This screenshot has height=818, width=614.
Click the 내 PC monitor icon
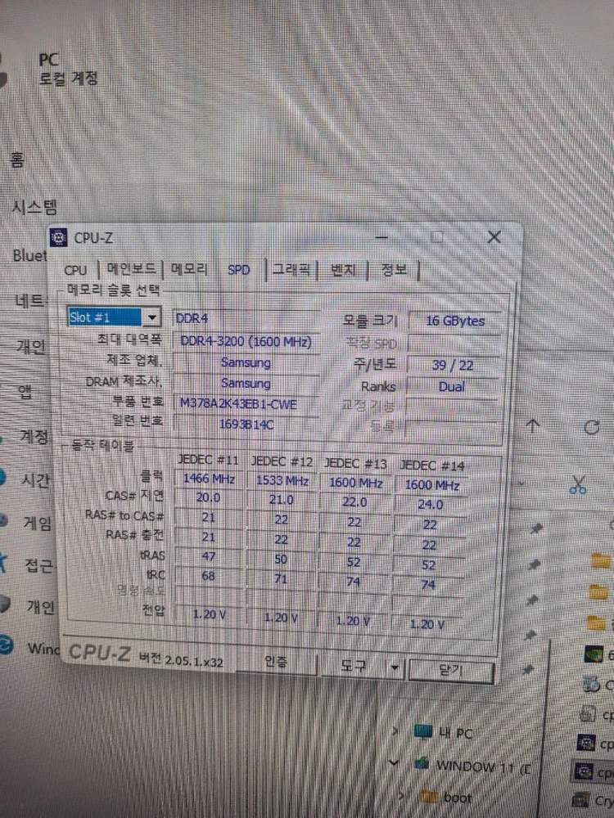point(423,731)
